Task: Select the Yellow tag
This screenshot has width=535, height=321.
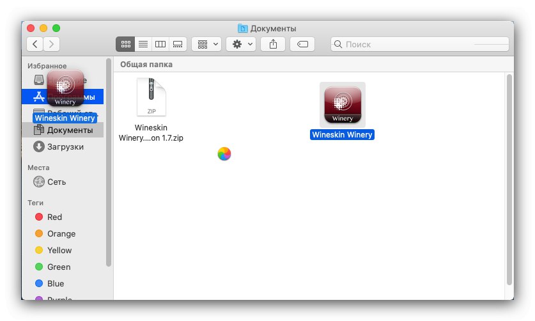Action: 63,250
